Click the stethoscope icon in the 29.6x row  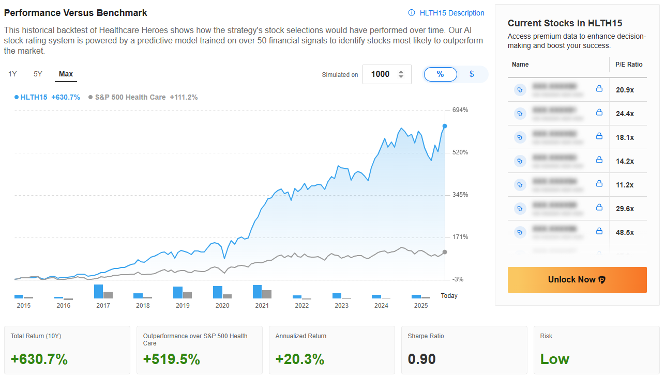point(520,208)
